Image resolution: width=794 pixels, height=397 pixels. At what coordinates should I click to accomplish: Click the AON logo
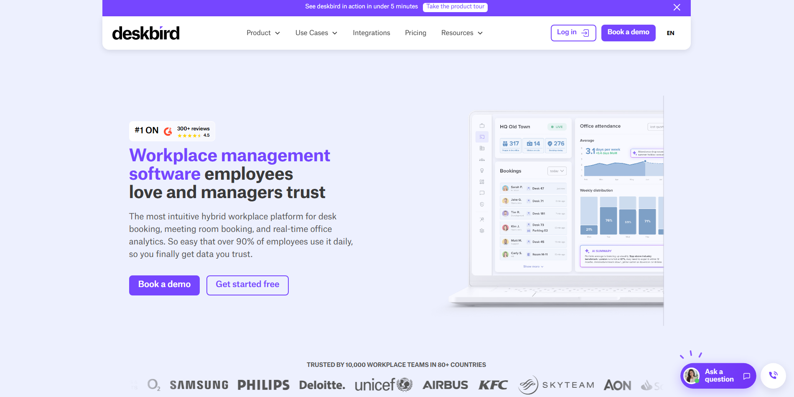(x=618, y=385)
